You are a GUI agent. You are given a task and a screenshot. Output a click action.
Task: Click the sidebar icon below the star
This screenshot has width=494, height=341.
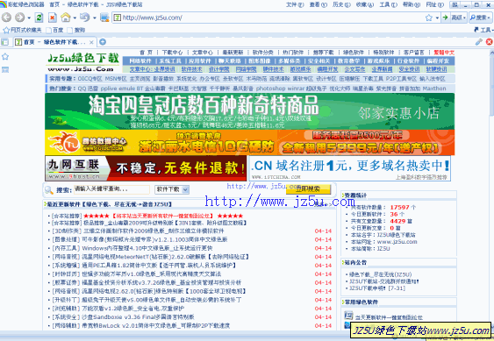click(5, 69)
